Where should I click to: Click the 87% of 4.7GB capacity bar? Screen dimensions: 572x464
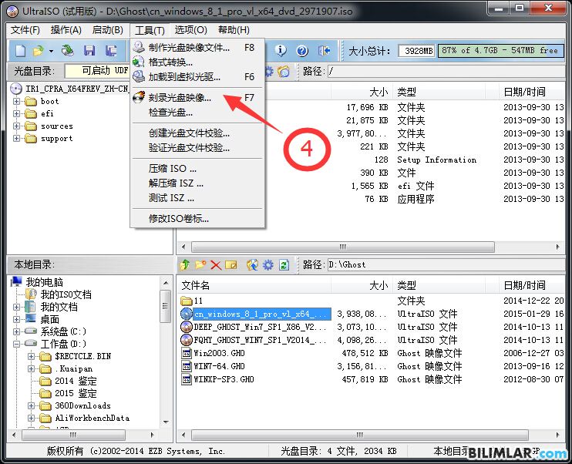[500, 50]
